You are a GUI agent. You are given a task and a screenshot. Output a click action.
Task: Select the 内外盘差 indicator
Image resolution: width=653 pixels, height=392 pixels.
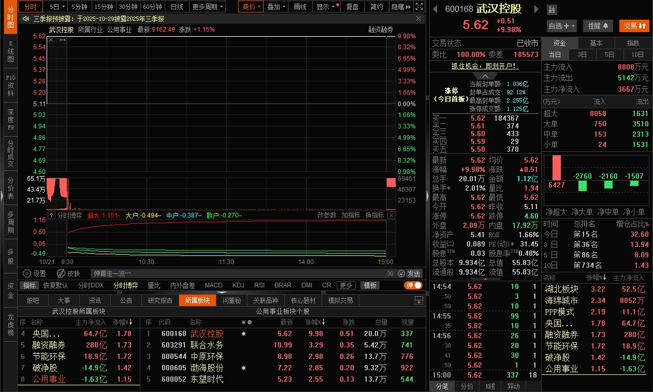pos(183,285)
